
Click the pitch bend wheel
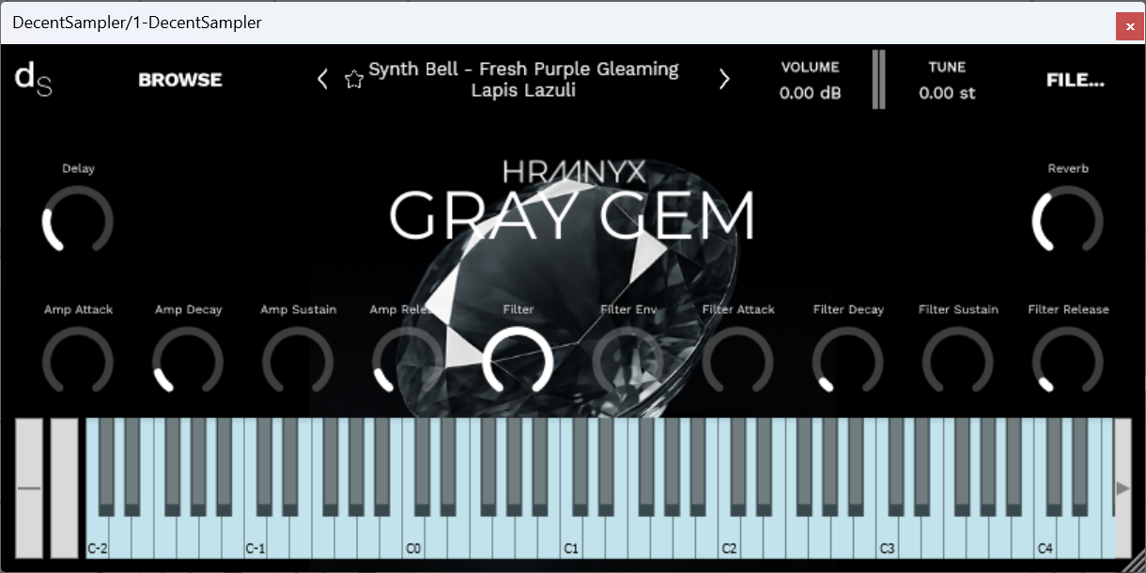point(28,488)
